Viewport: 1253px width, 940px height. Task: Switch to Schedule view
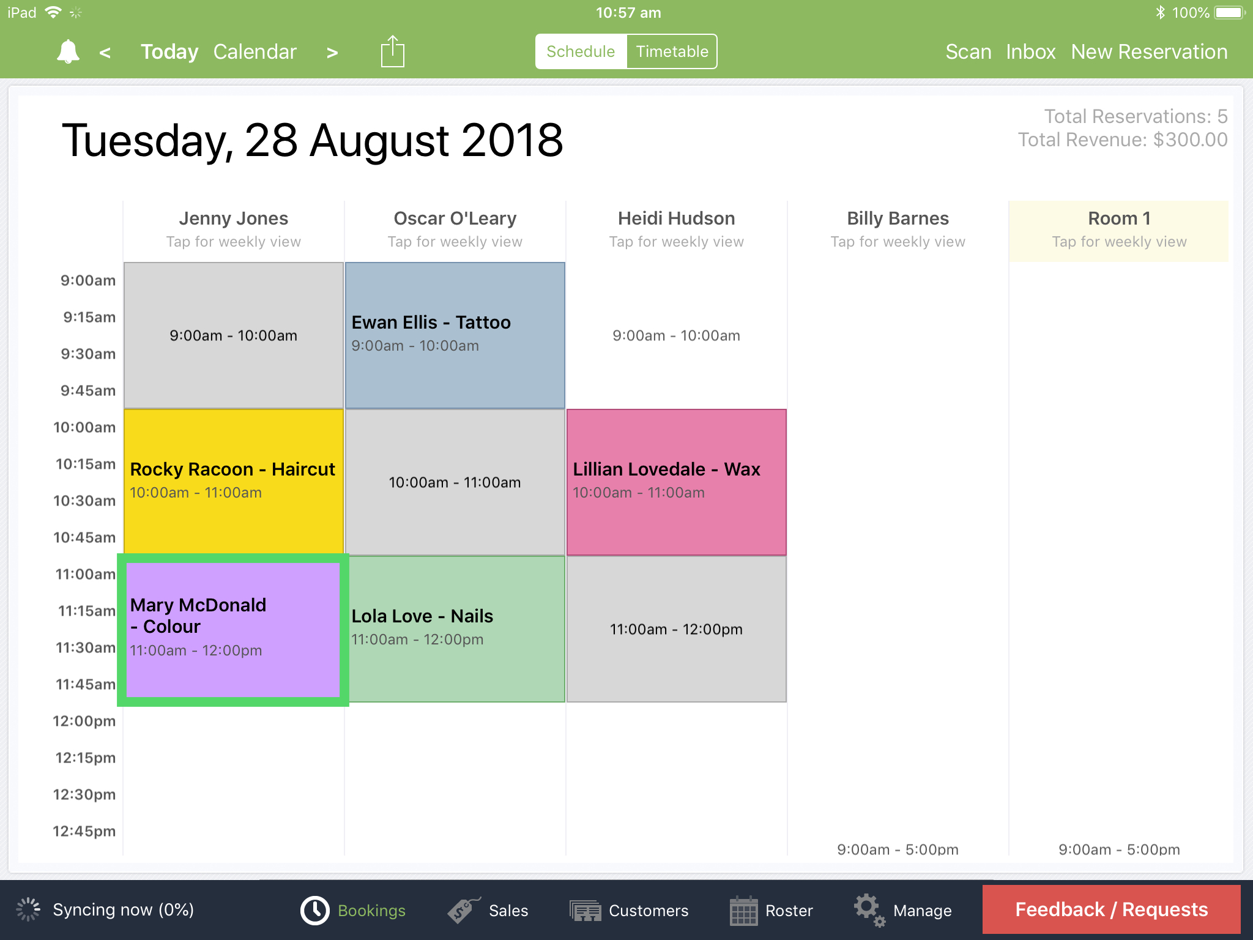pyautogui.click(x=581, y=51)
